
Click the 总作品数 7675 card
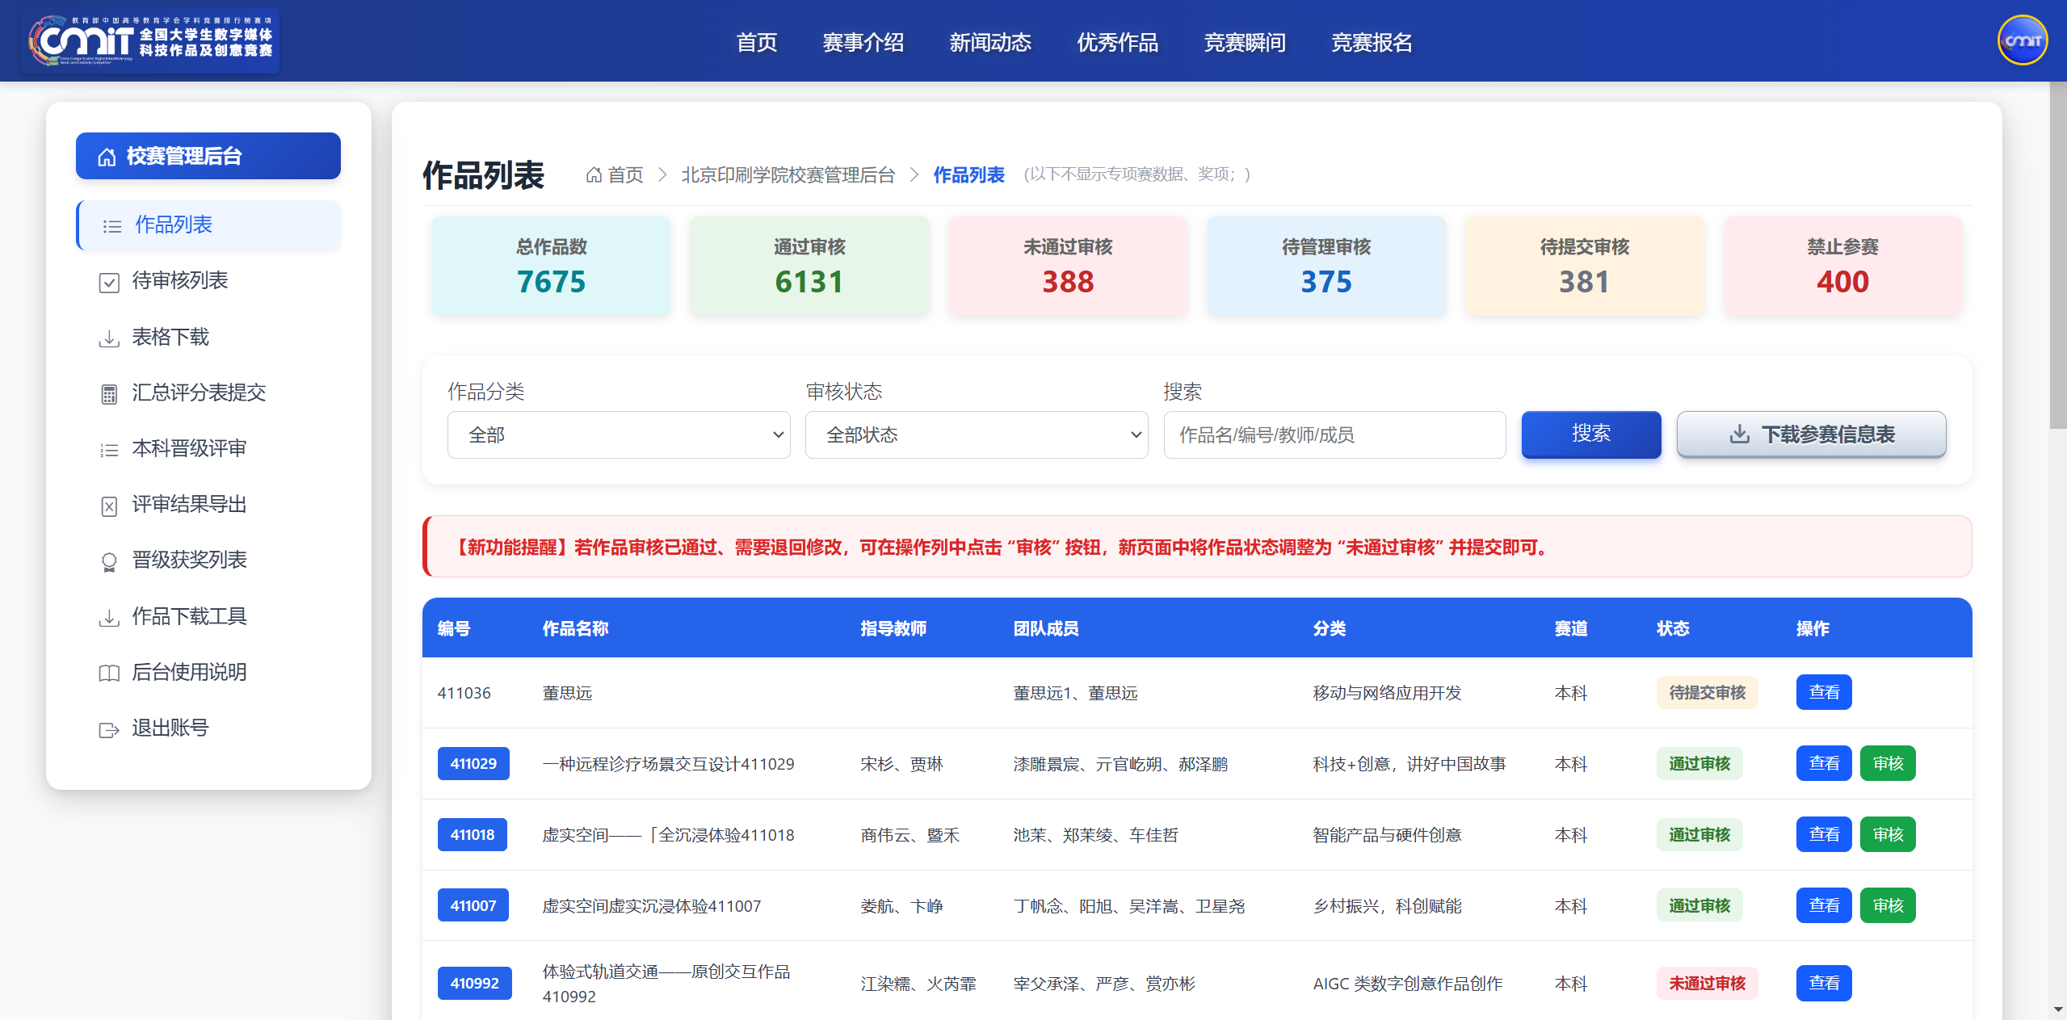551,267
